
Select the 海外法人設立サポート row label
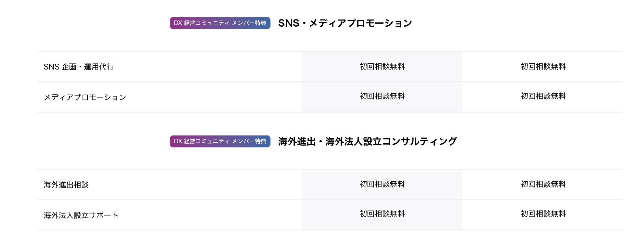[x=81, y=215]
